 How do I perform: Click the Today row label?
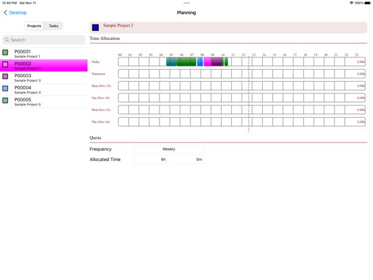point(96,62)
